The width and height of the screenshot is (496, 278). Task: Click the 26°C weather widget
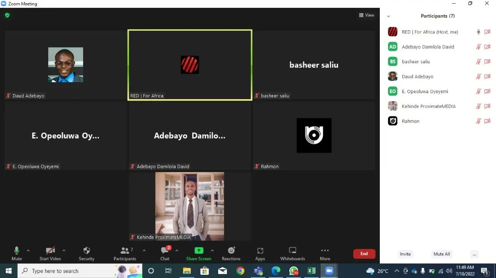point(377,271)
